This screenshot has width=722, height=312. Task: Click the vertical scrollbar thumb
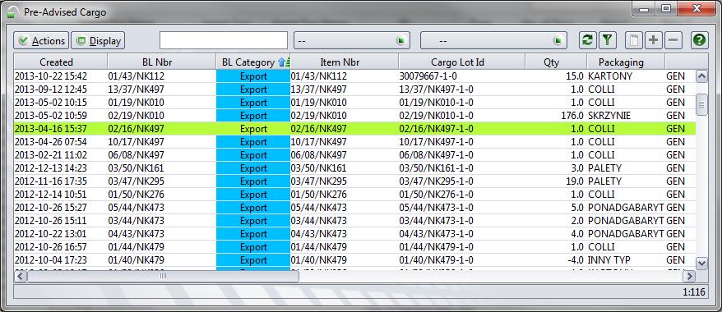tap(701, 105)
